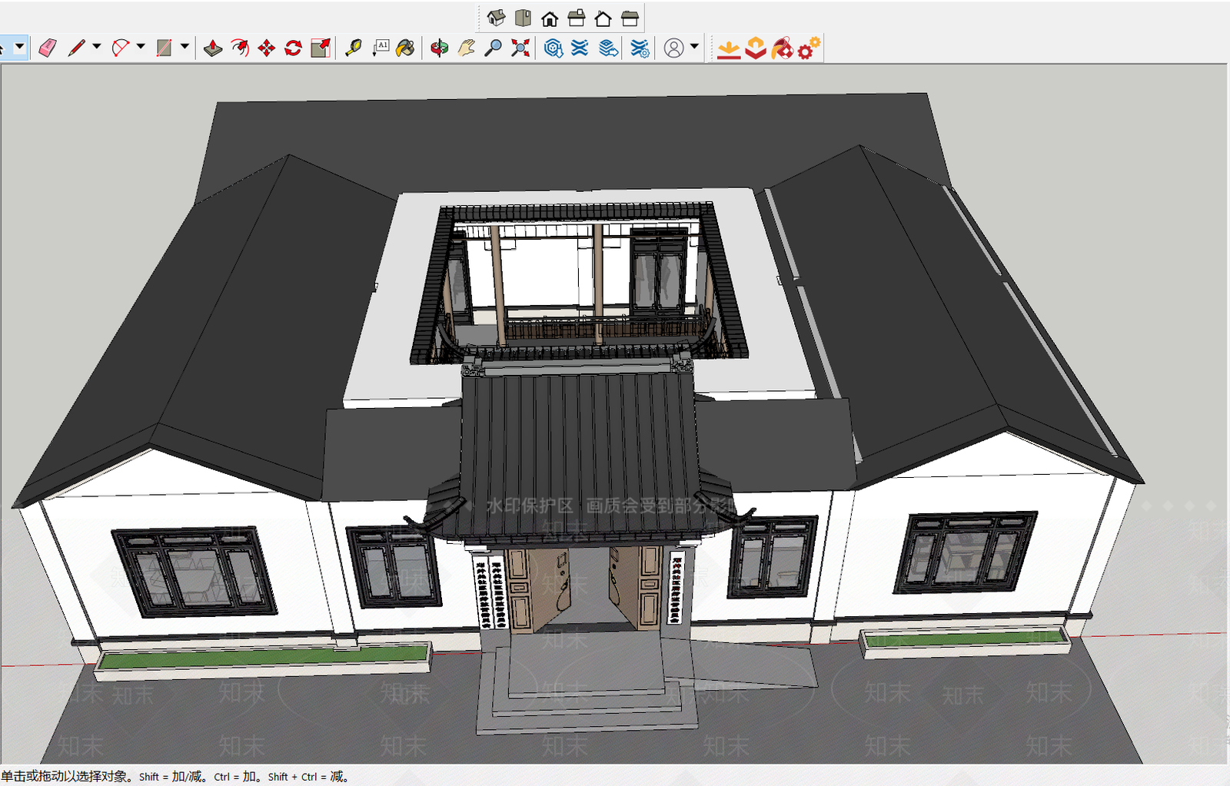This screenshot has width=1230, height=786.
Task: Click the checkered paint bucket plugin icon
Action: pos(782,48)
